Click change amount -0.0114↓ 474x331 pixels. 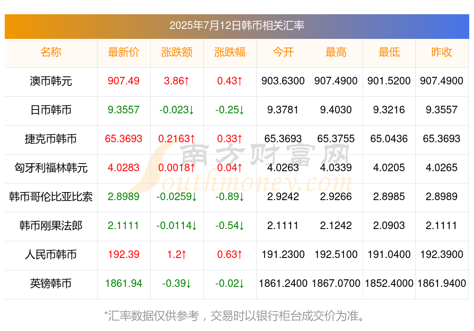tap(177, 225)
